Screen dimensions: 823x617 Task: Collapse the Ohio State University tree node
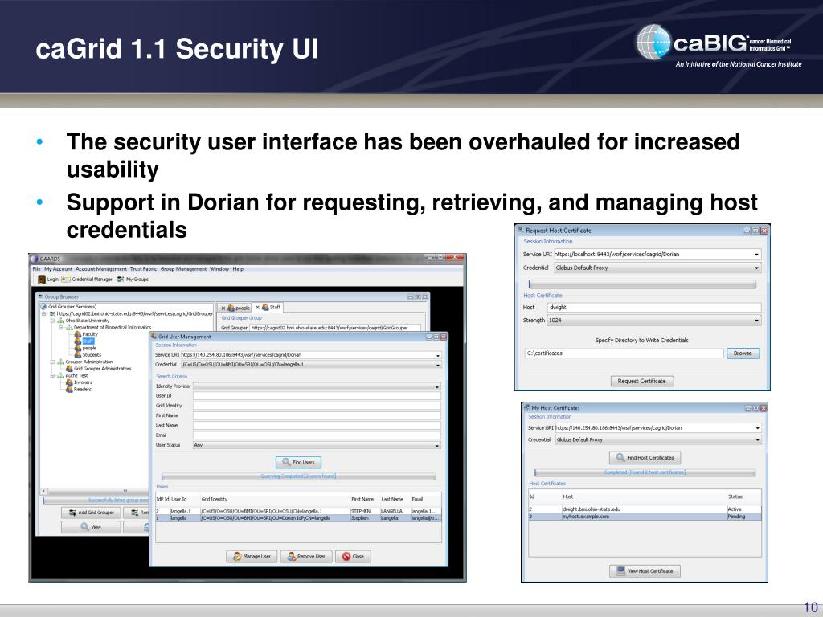tap(52, 321)
